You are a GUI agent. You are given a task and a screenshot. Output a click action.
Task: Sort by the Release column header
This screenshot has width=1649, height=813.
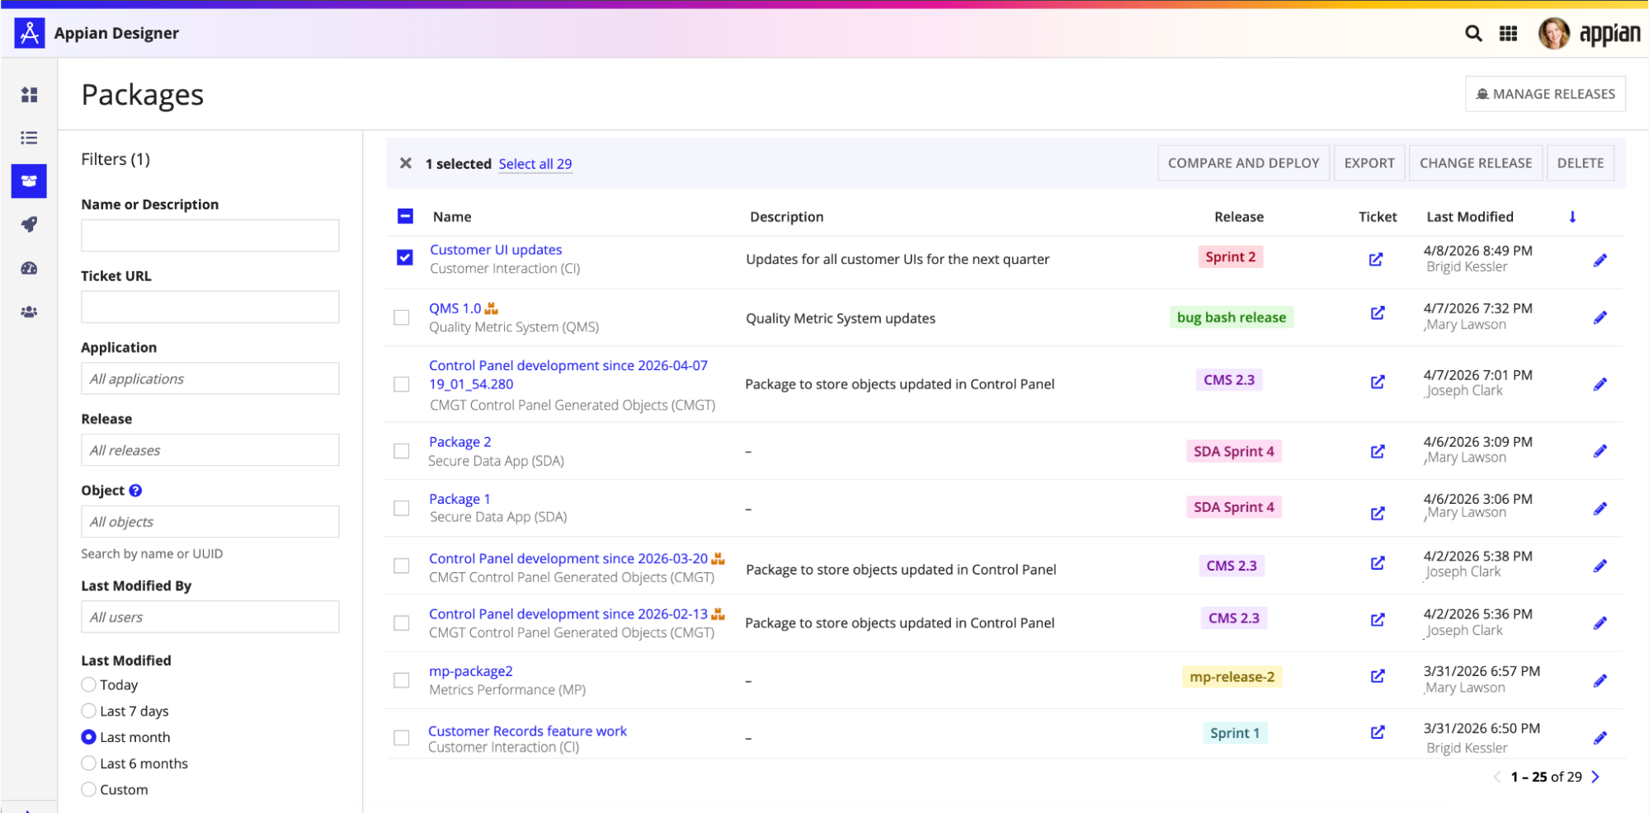tap(1239, 217)
